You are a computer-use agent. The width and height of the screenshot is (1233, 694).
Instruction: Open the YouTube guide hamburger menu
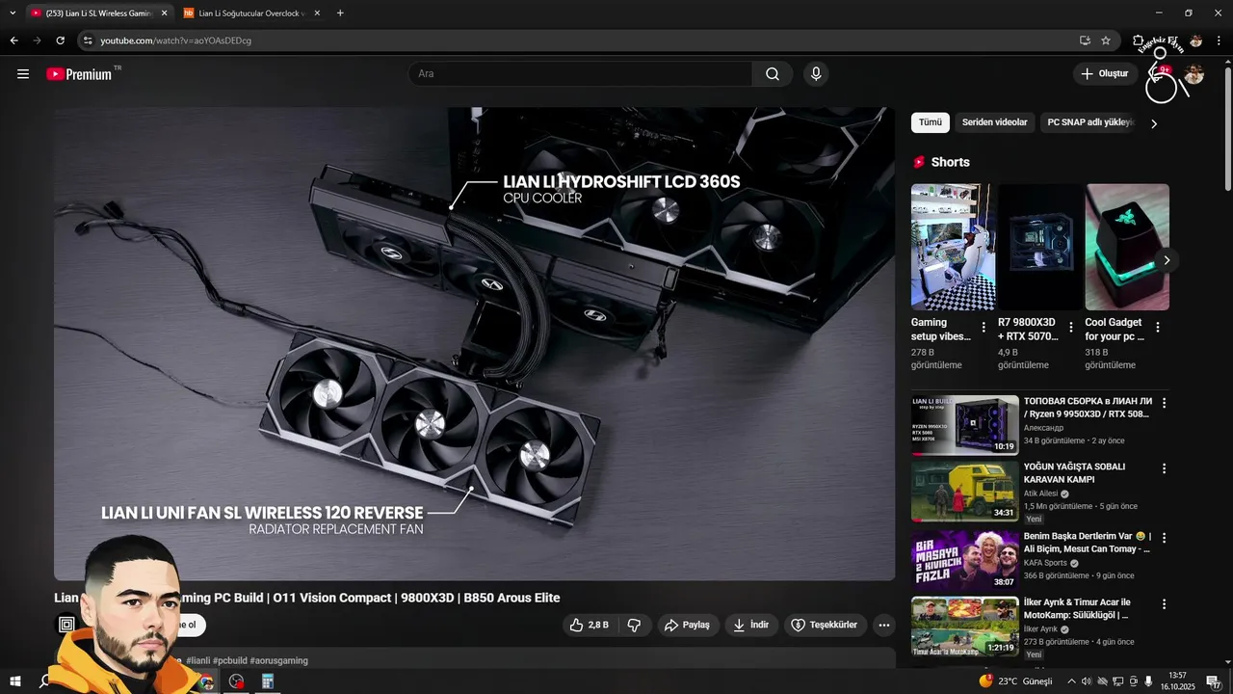coord(23,74)
